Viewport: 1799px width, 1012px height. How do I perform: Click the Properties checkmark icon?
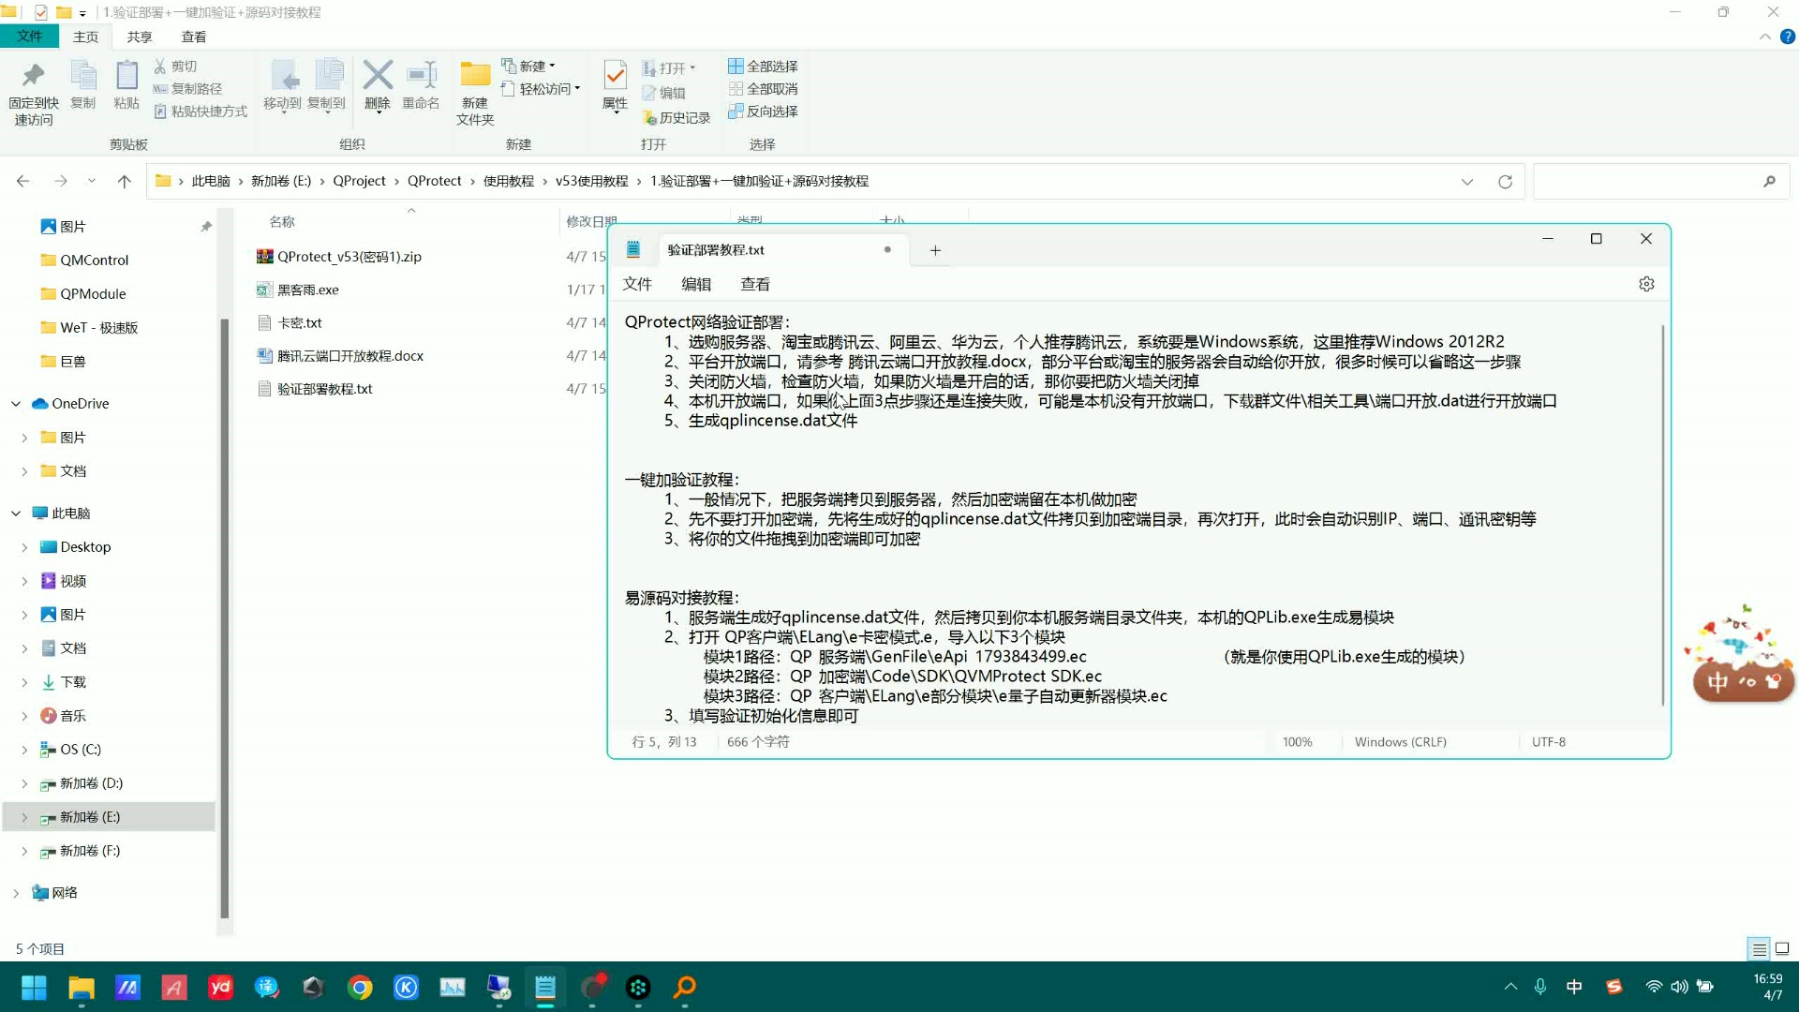tap(615, 74)
